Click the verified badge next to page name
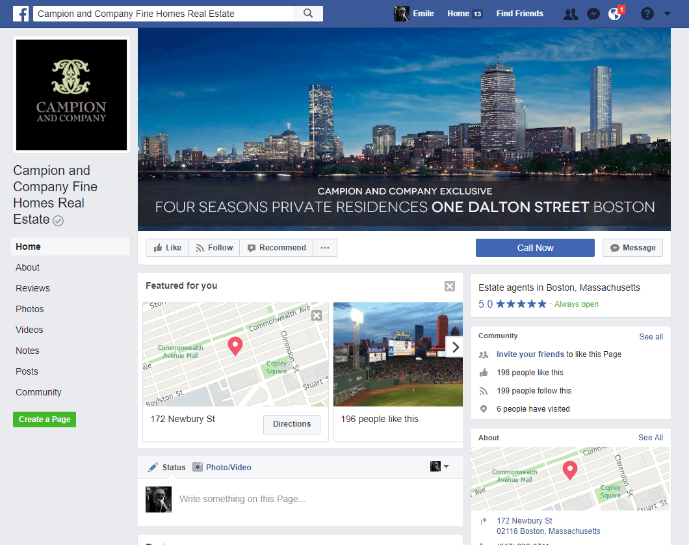The width and height of the screenshot is (689, 545). point(58,220)
